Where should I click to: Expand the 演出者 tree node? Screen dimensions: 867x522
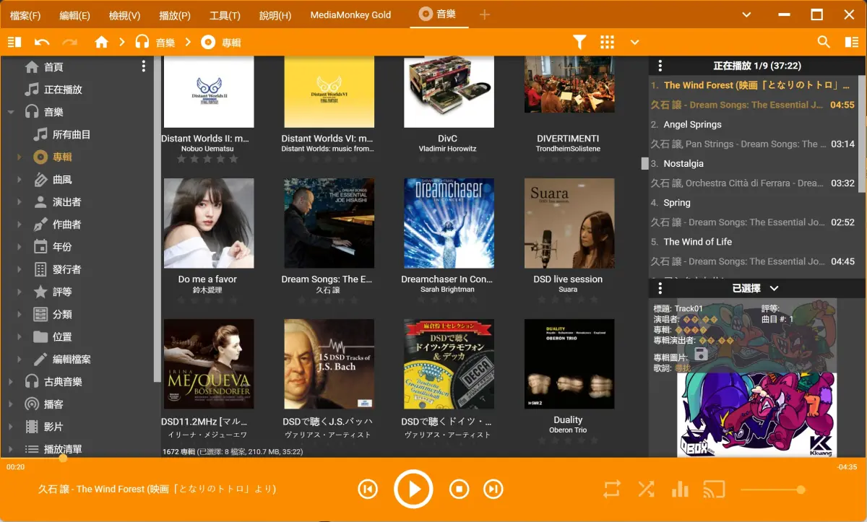click(20, 202)
